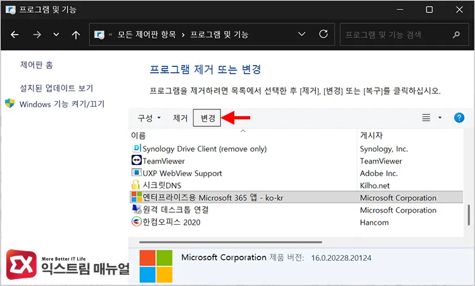Viewport: 475px width, 286px height.
Task: Click the large Microsoft logo in details pane
Action: click(156, 266)
